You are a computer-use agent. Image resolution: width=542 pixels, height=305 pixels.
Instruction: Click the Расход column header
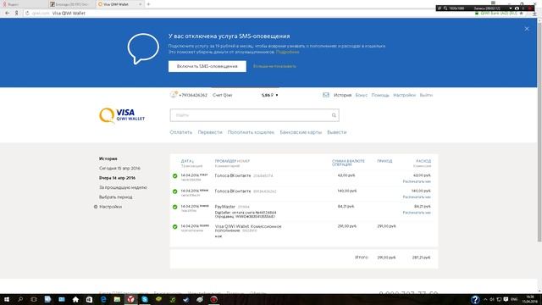(x=423, y=161)
